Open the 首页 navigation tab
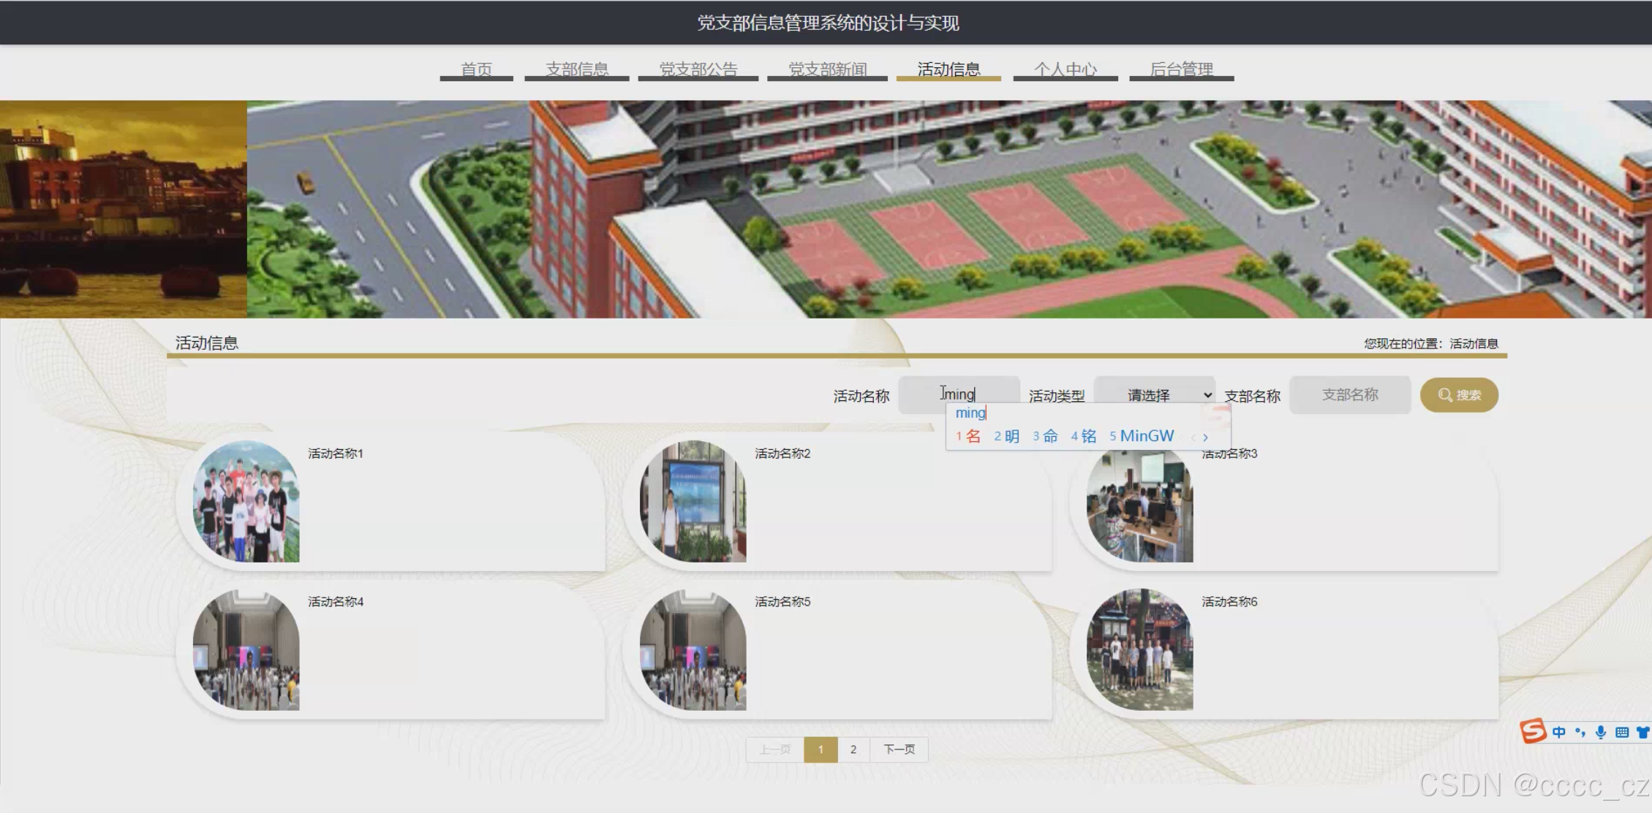1652x813 pixels. pyautogui.click(x=476, y=69)
